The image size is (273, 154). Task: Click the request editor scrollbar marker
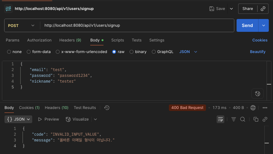point(269,84)
